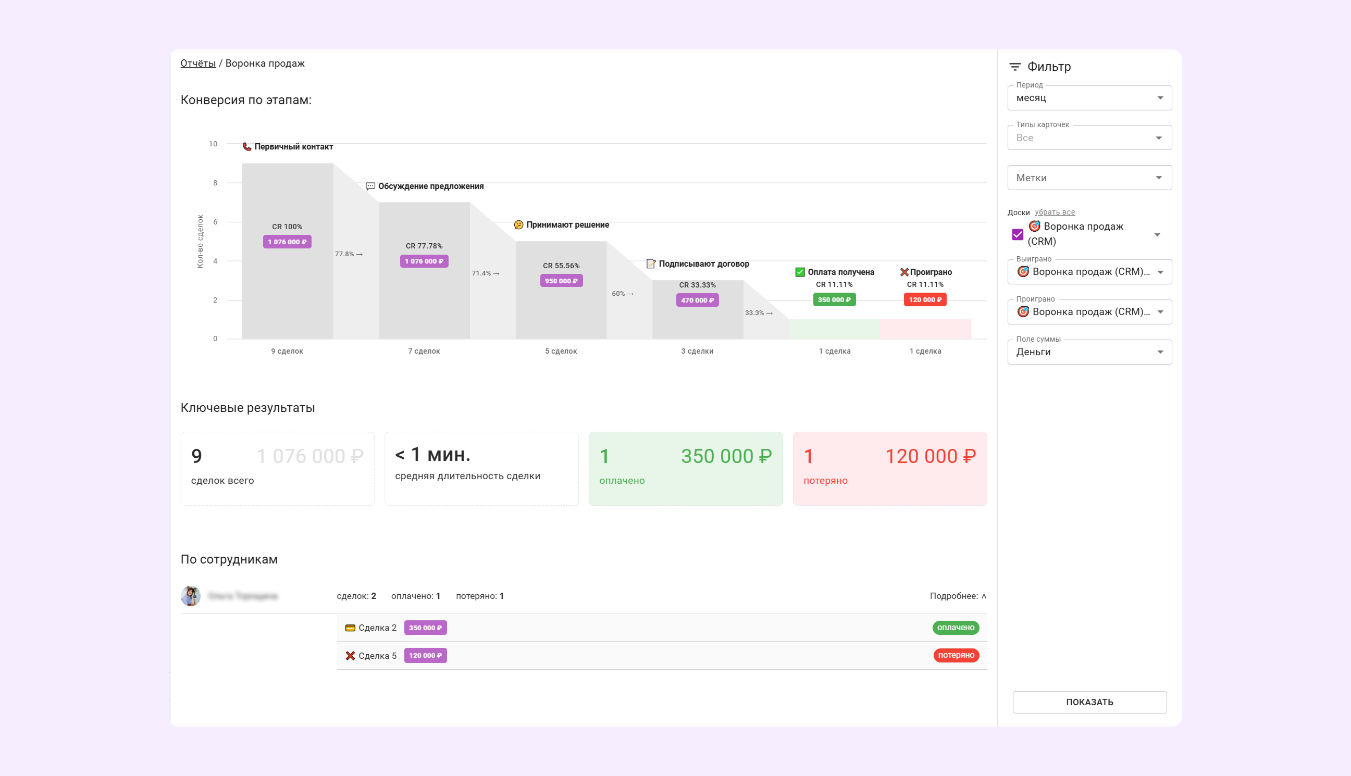Uncheck the Воронка продаж (CRM) board checkbox
The width and height of the screenshot is (1351, 776).
point(1018,234)
